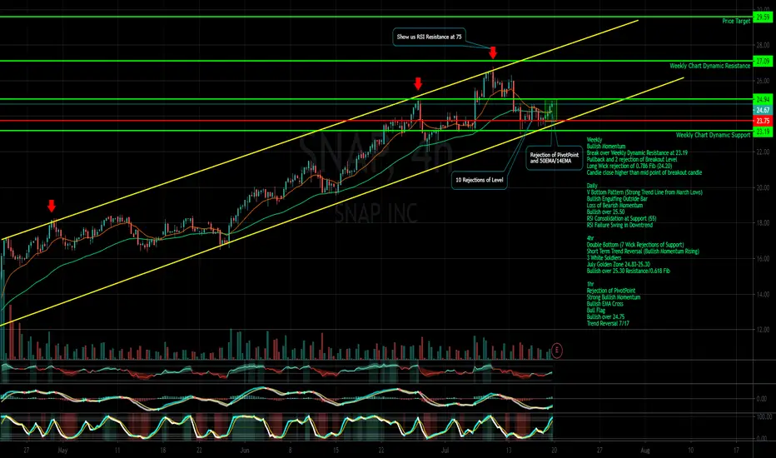This screenshot has height=458, width=776.
Task: Click 'Jul' on the date axis
Action: coord(445,451)
